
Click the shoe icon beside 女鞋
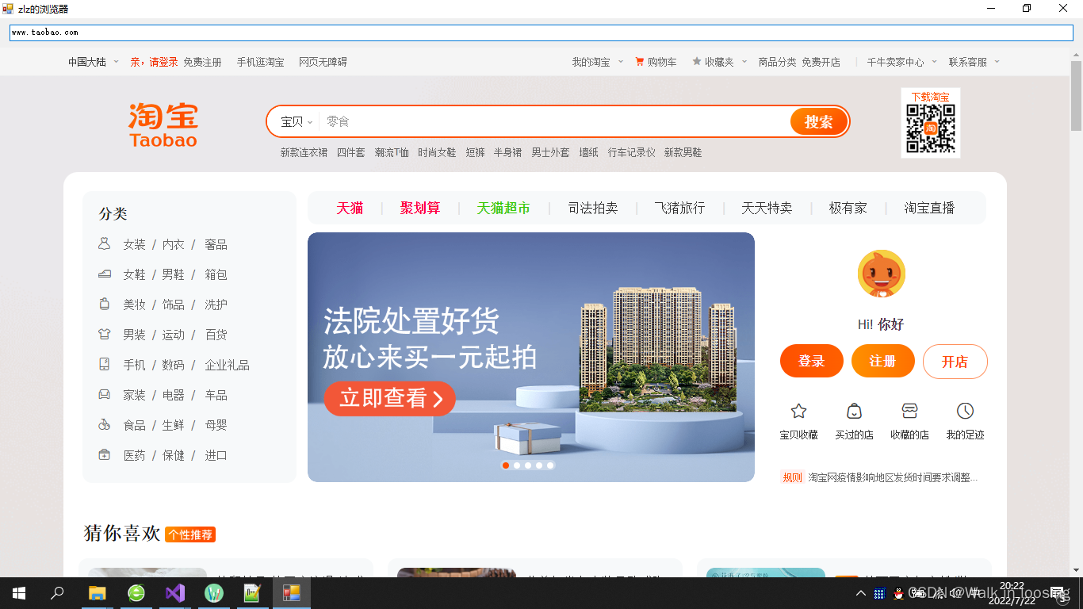pyautogui.click(x=104, y=274)
